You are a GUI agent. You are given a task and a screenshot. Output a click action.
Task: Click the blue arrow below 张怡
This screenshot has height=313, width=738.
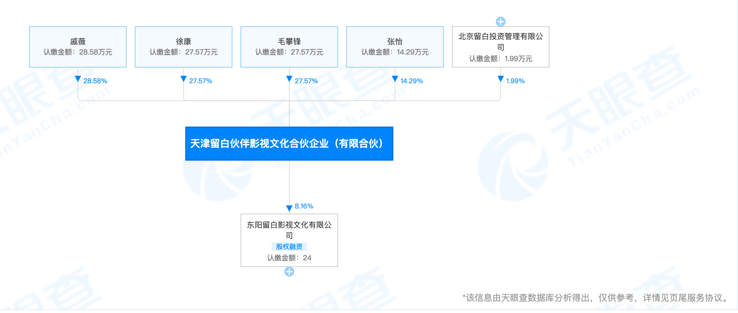(395, 79)
